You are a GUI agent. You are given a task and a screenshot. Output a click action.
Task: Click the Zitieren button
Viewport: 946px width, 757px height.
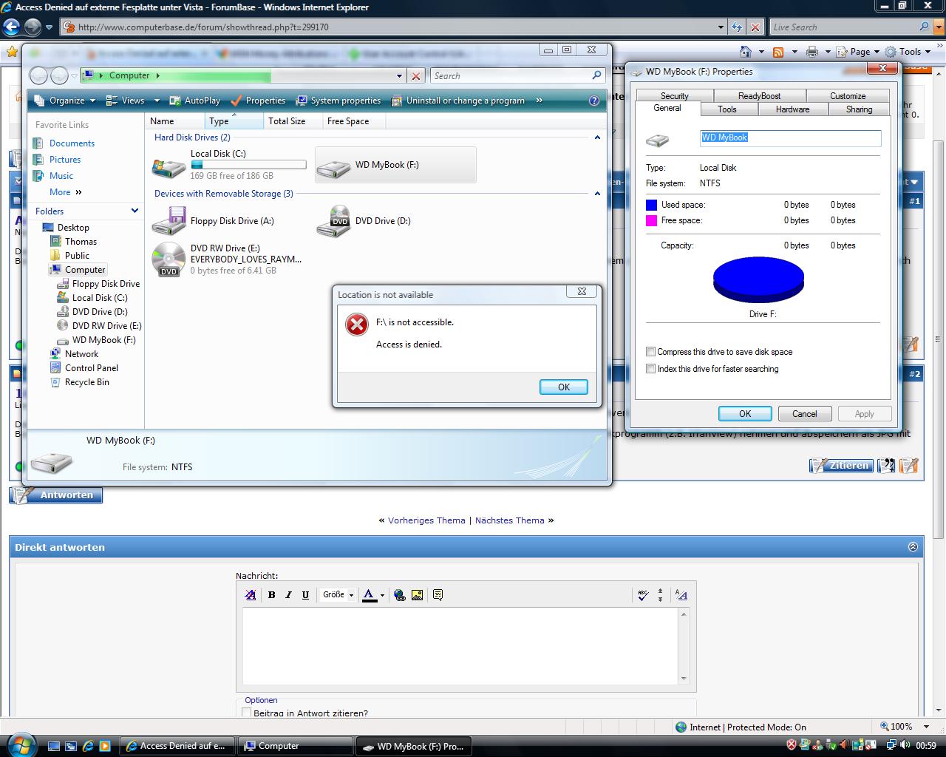841,466
